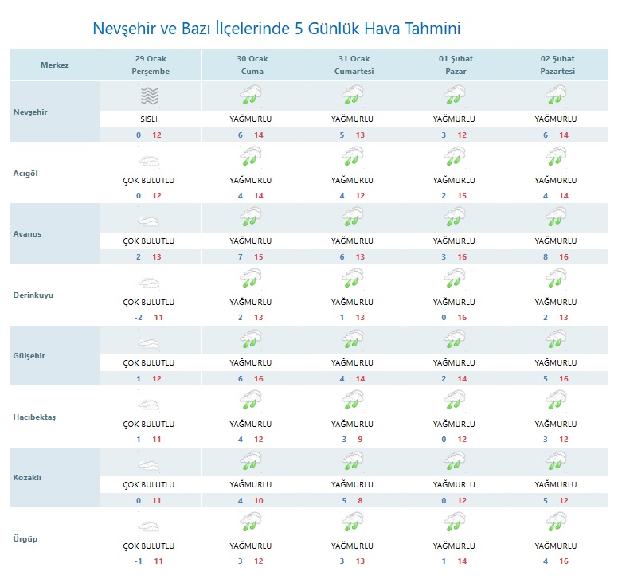This screenshot has width=618, height=583.
Task: Open the Derinkuyu district label
Action: (33, 295)
